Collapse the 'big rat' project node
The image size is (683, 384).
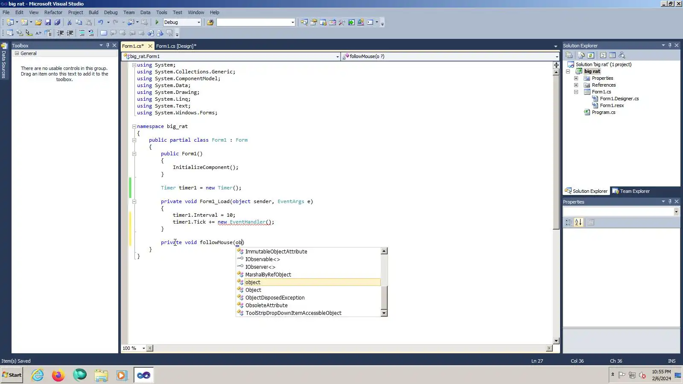coord(568,72)
